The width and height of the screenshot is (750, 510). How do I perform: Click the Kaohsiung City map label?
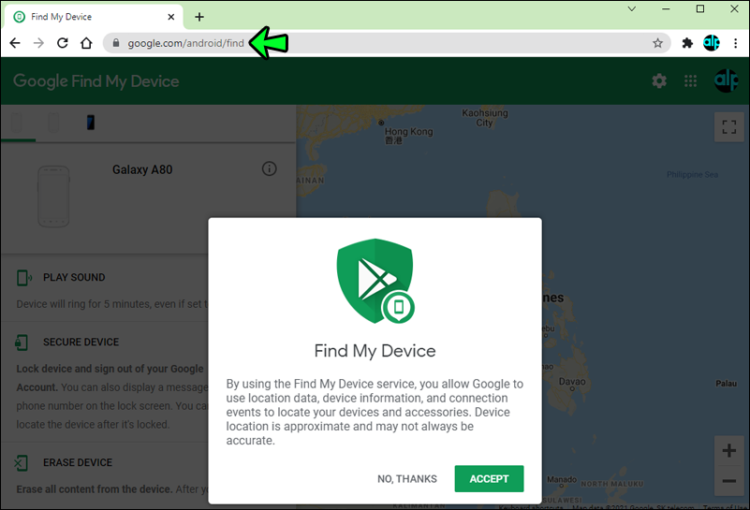coord(484,118)
